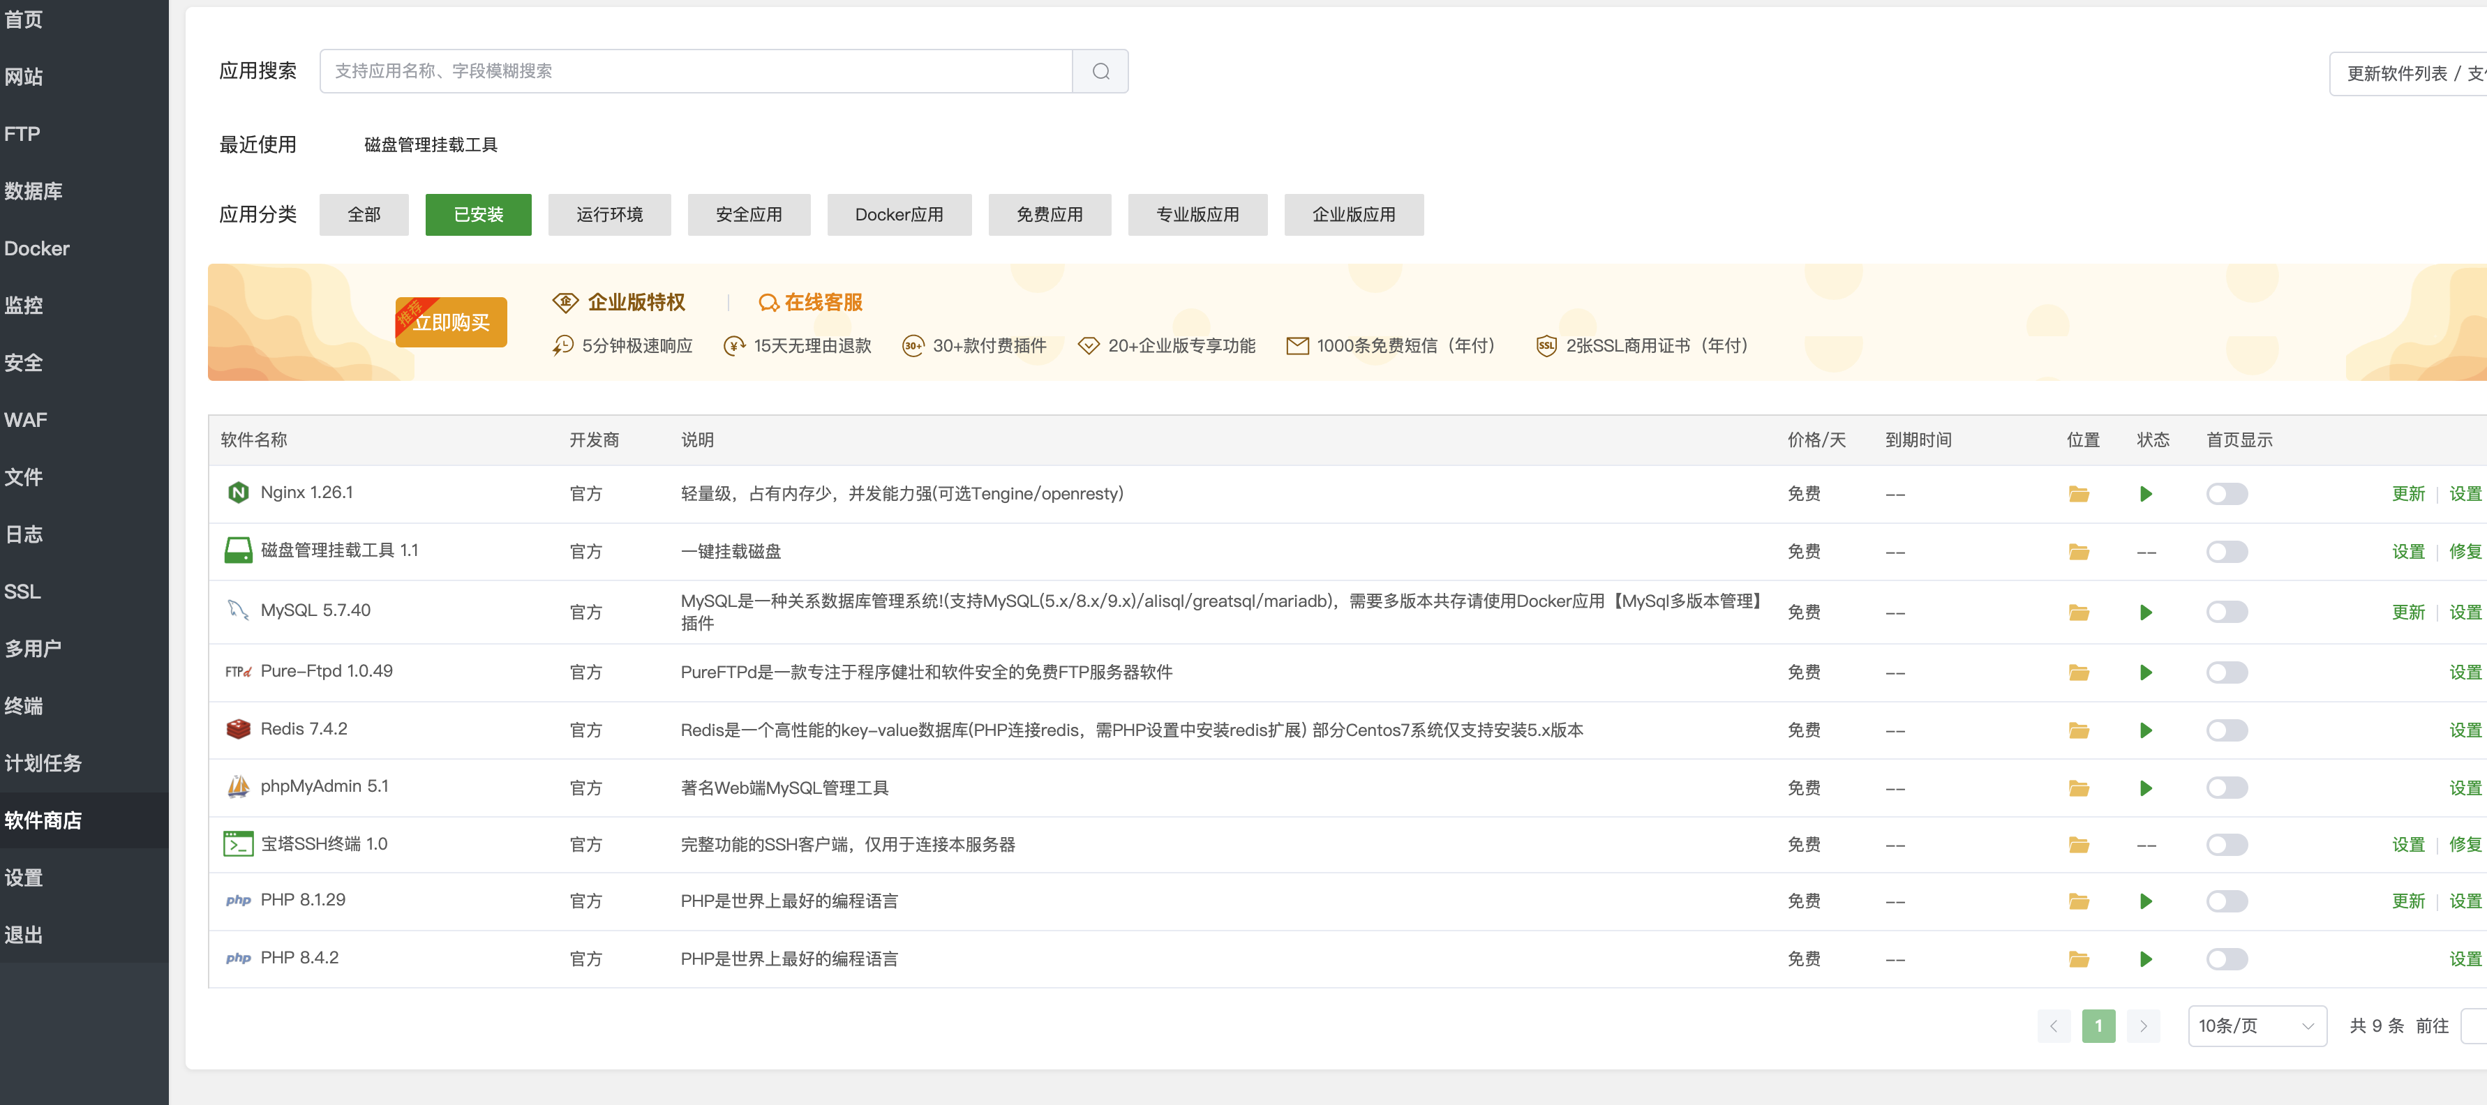This screenshot has height=1105, width=2487.
Task: Select the 运行环境 category tab
Action: tap(609, 214)
